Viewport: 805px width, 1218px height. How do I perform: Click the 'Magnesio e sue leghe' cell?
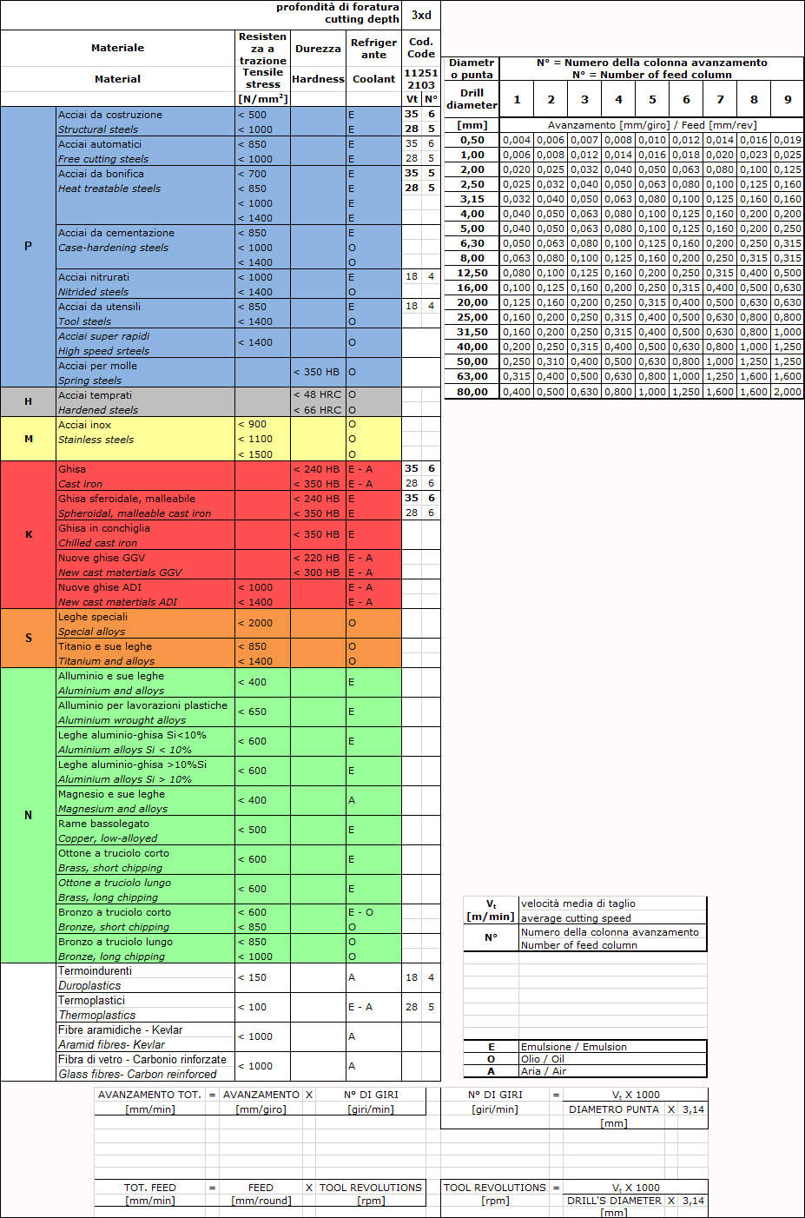(146, 794)
